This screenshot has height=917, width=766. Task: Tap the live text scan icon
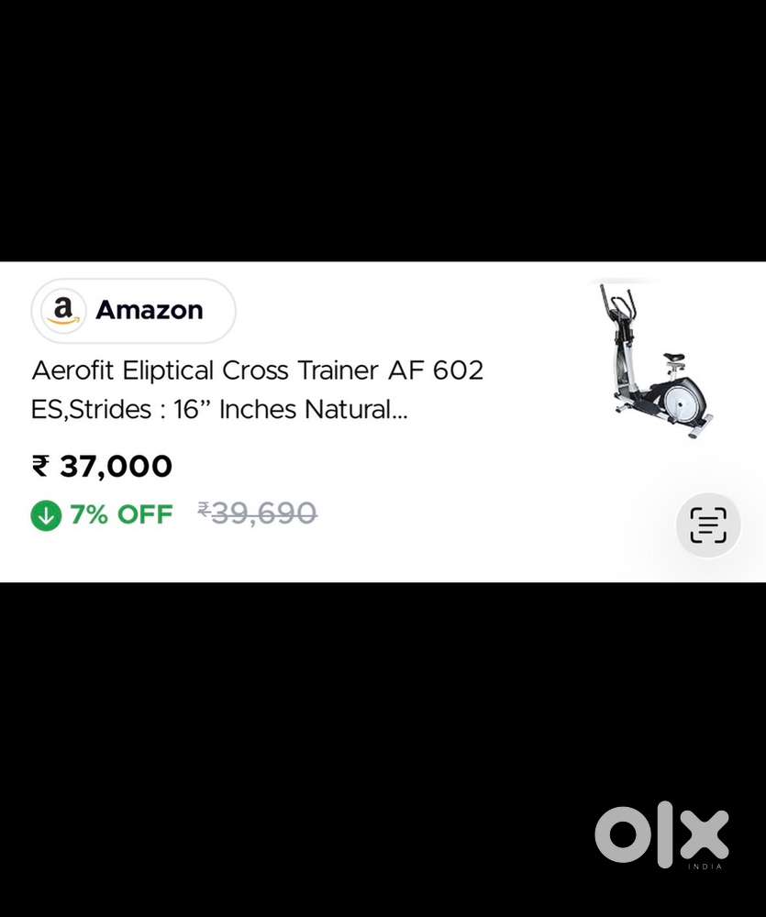click(708, 525)
